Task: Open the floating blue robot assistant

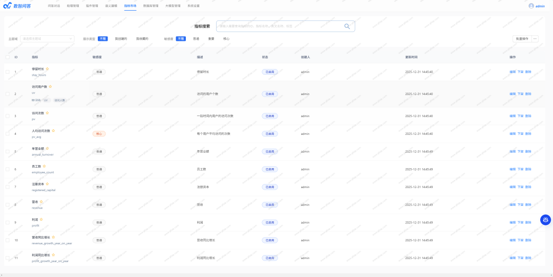Action: point(546,220)
